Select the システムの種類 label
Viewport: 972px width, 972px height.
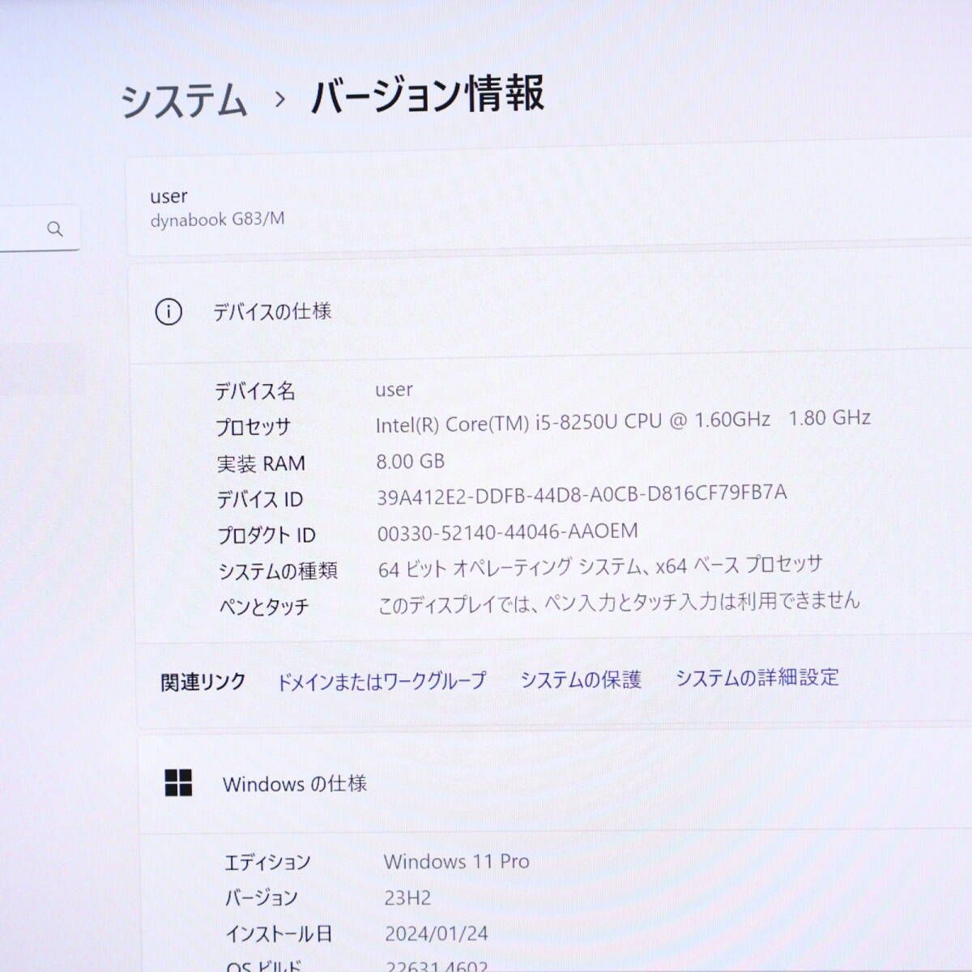(x=278, y=571)
